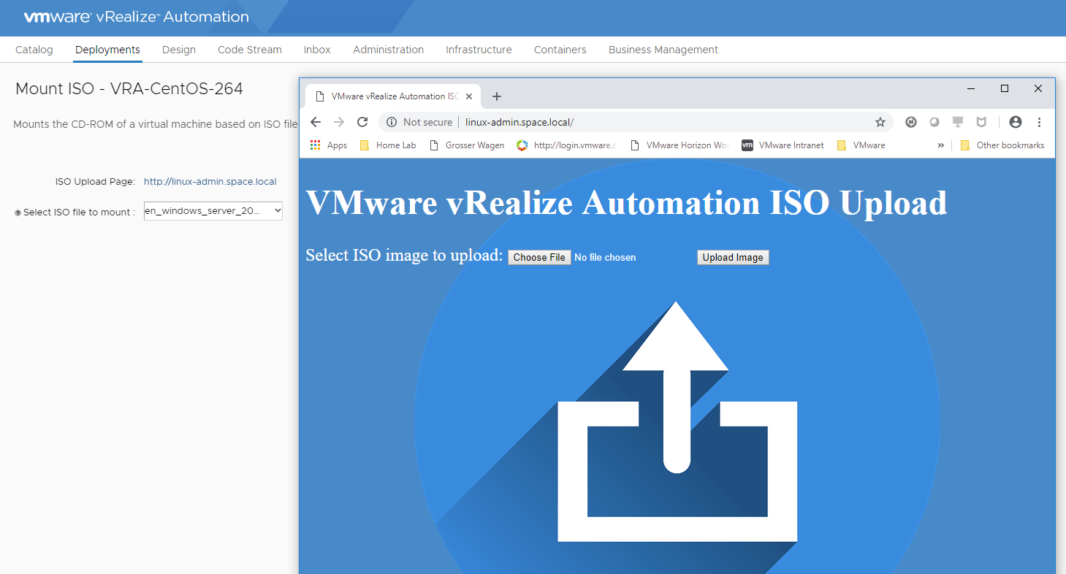The image size is (1066, 574).
Task: Open the ISO file selection dropdown
Action: tap(213, 210)
